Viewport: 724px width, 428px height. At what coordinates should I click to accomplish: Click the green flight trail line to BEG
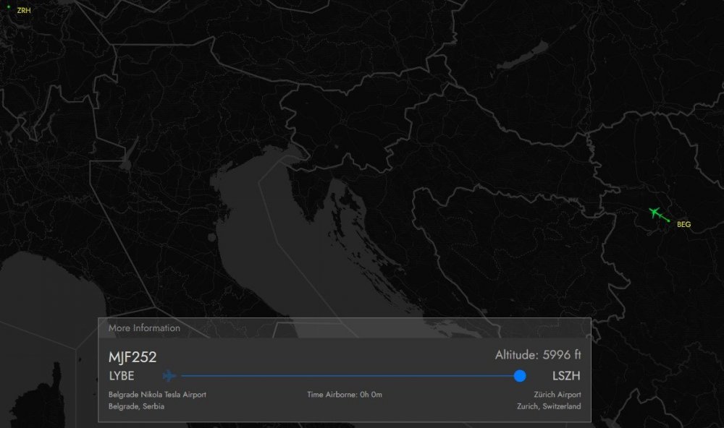click(x=663, y=218)
